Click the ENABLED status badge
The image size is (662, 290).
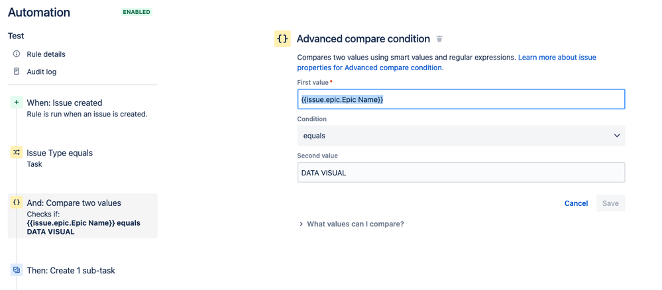tap(136, 12)
